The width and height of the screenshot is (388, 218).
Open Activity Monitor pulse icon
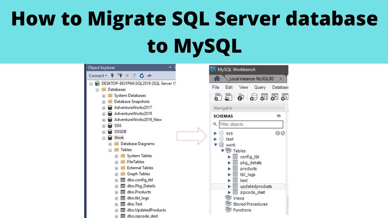click(149, 76)
